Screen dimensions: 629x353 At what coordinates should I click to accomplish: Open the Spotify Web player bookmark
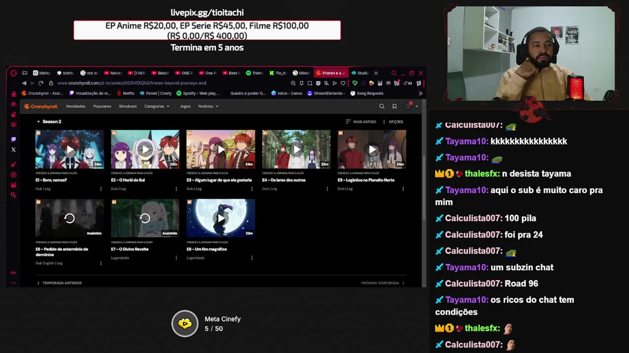point(198,93)
